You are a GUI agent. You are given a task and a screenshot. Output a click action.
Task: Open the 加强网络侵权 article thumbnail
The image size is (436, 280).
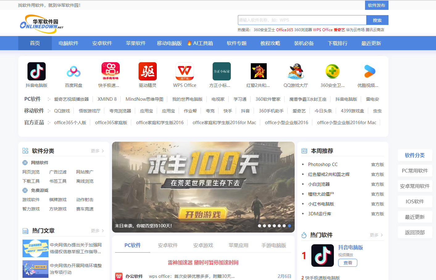(35, 248)
